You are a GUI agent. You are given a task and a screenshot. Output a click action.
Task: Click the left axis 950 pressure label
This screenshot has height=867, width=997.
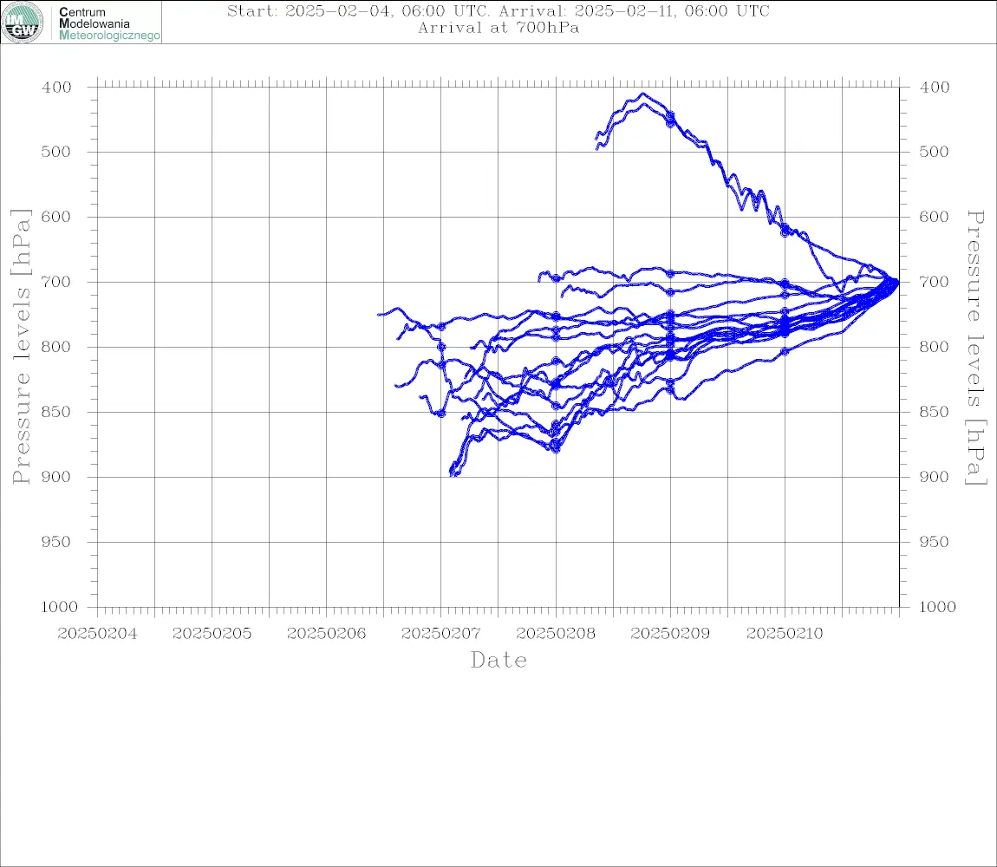pyautogui.click(x=56, y=541)
